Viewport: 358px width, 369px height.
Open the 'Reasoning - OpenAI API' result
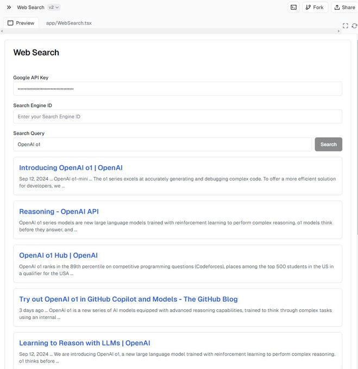pos(59,211)
